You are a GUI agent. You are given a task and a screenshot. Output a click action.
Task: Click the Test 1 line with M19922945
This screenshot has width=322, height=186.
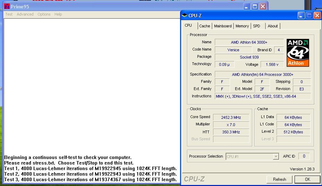coord(91,169)
